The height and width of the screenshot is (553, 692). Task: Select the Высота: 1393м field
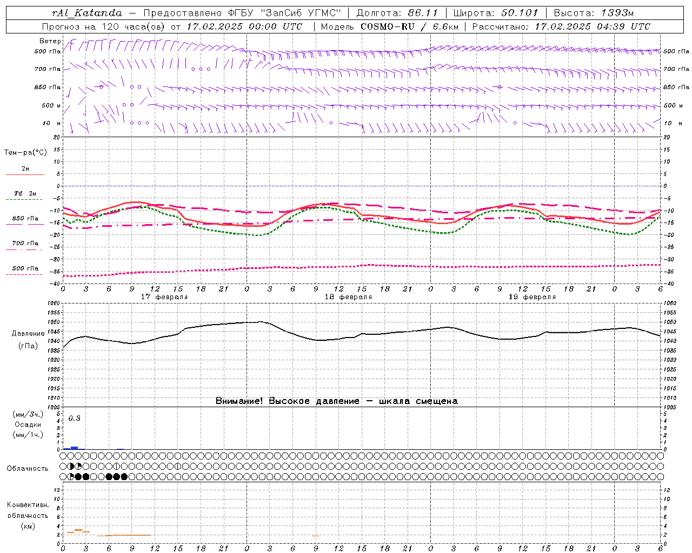point(594,13)
